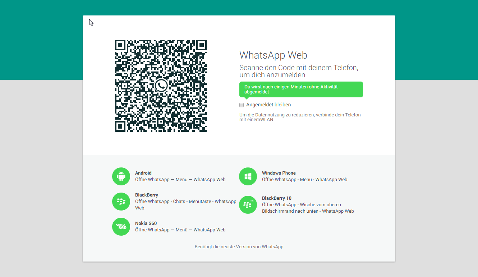Click the Windows Phone heading text
This screenshot has height=277, width=478.
(279, 173)
